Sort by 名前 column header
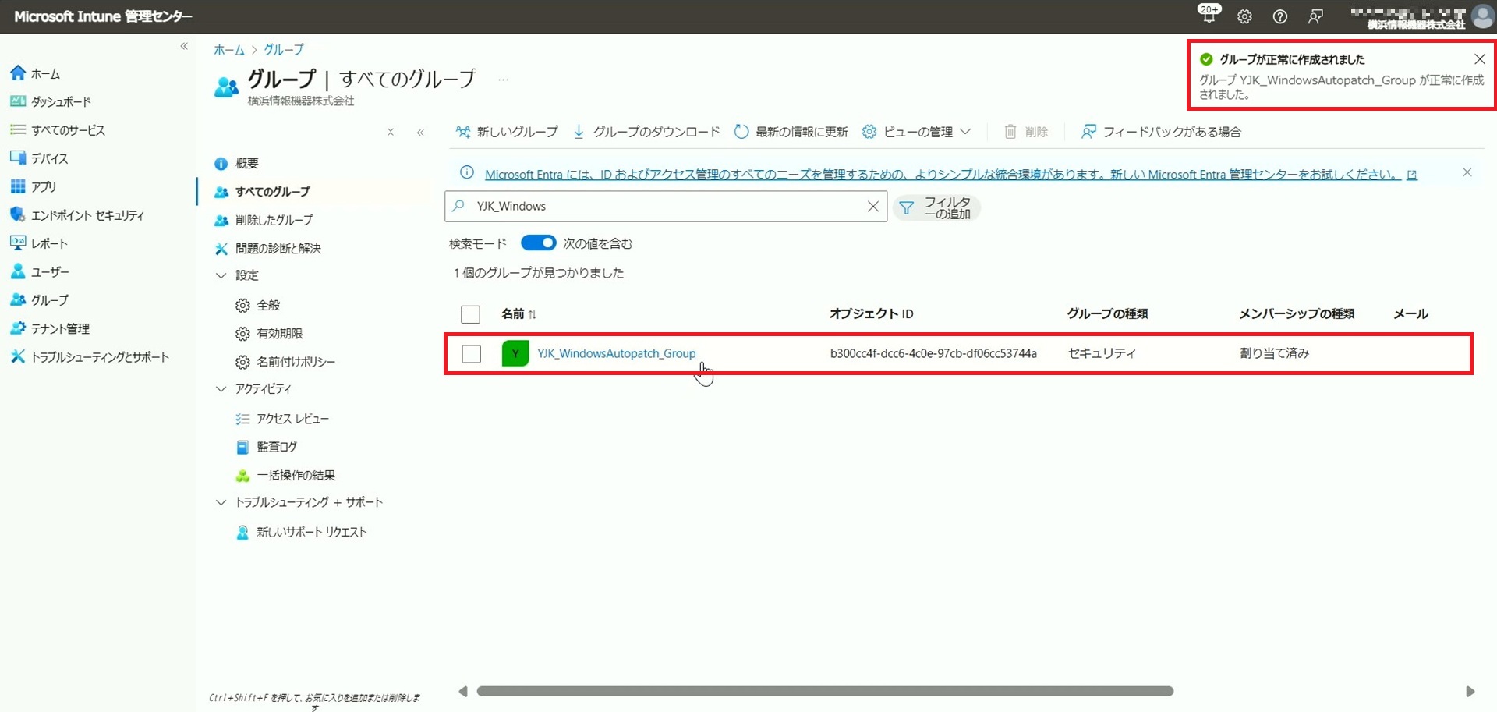 pos(519,313)
